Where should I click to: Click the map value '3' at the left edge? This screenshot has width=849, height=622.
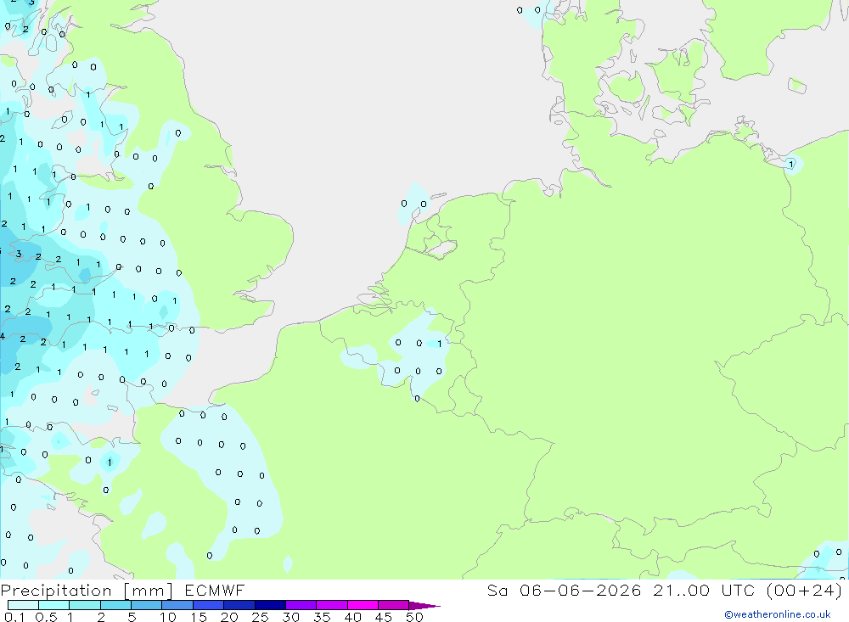click(19, 254)
